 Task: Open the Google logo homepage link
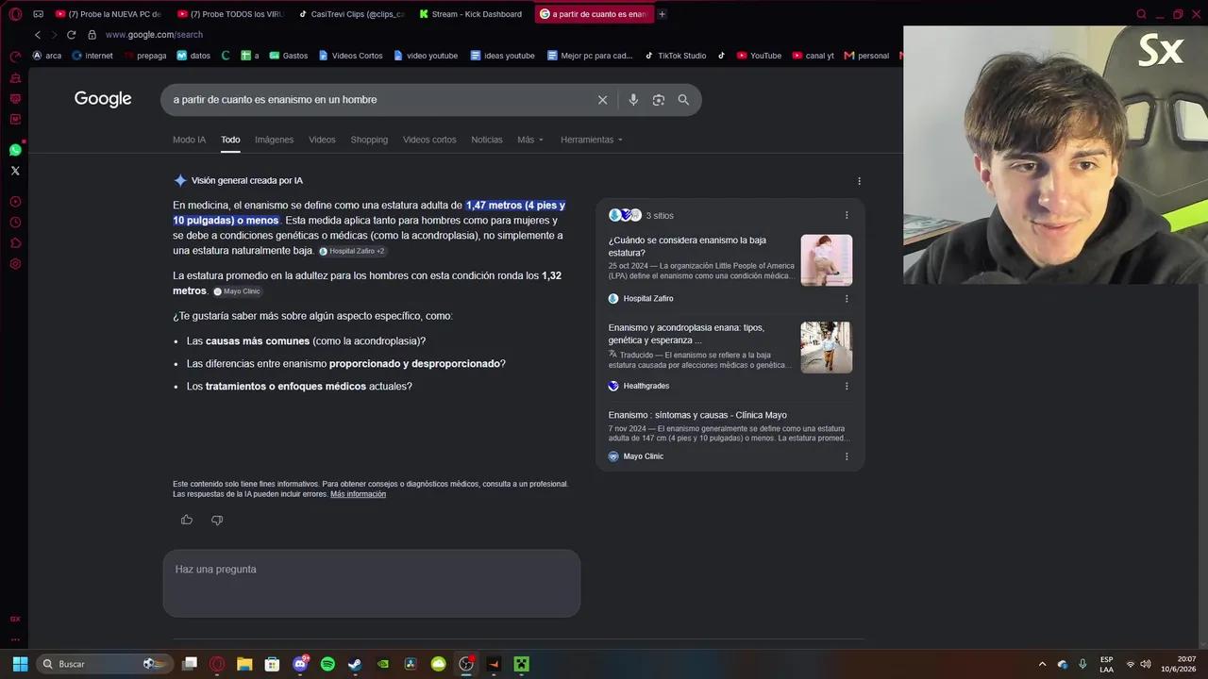coord(103,99)
